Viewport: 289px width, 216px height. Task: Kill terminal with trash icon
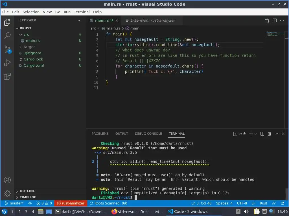point(269,134)
